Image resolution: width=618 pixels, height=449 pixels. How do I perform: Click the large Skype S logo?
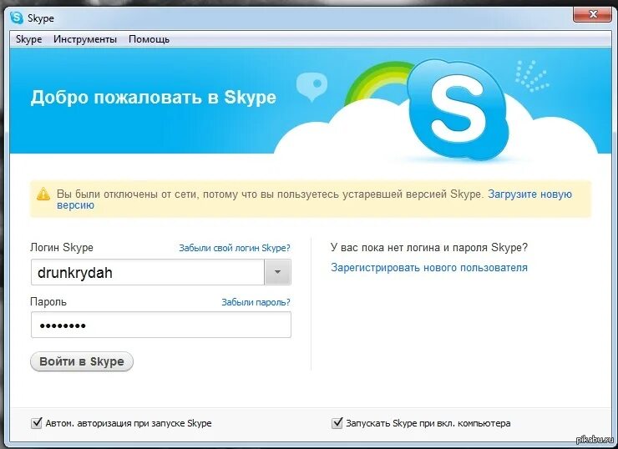coord(457,109)
